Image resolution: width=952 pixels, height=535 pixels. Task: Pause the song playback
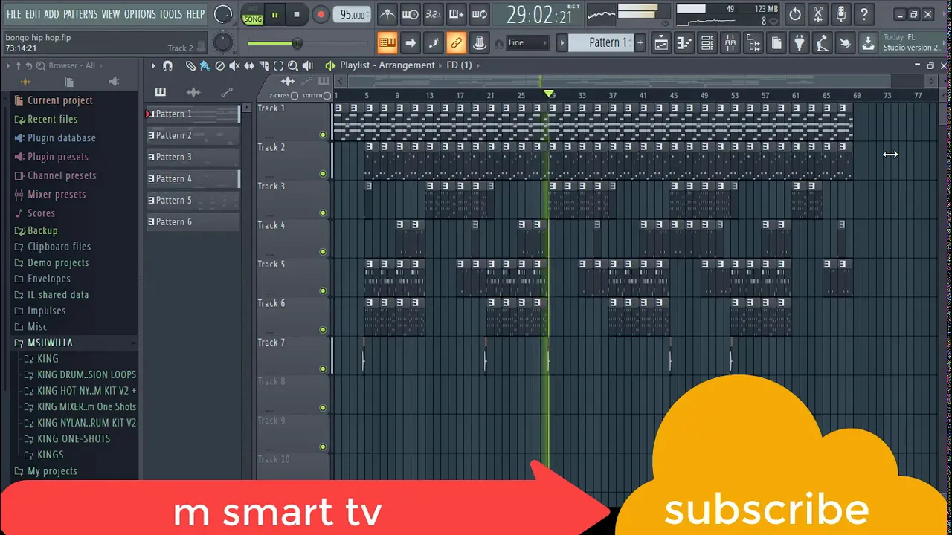(x=274, y=15)
